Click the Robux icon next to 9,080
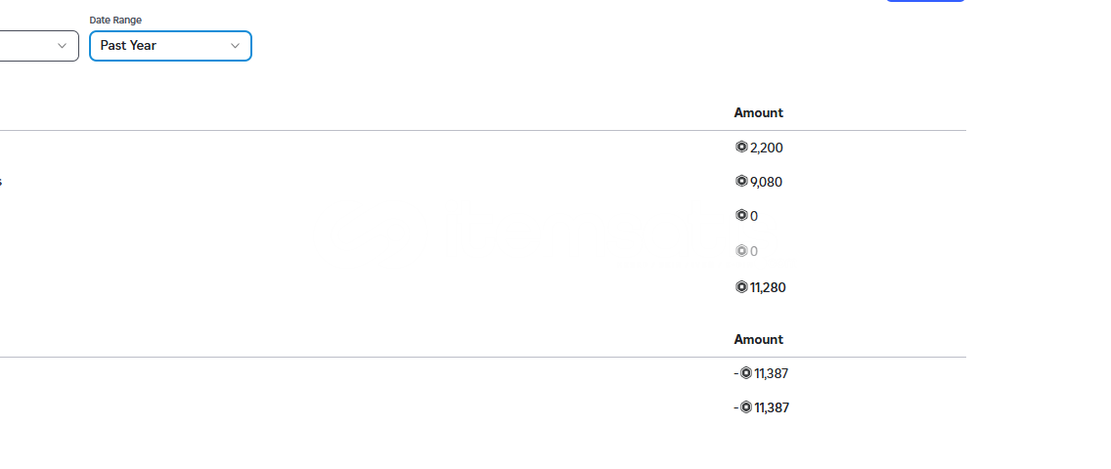The height and width of the screenshot is (469, 1111). (x=741, y=181)
